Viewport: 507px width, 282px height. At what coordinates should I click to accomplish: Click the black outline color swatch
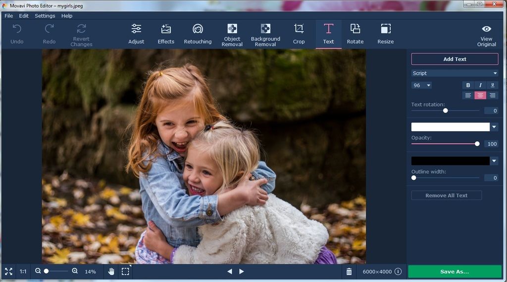[x=451, y=161]
